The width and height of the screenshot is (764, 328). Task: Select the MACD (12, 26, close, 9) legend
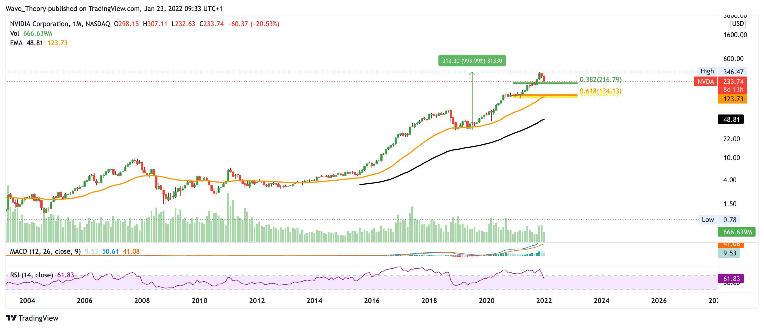45,251
